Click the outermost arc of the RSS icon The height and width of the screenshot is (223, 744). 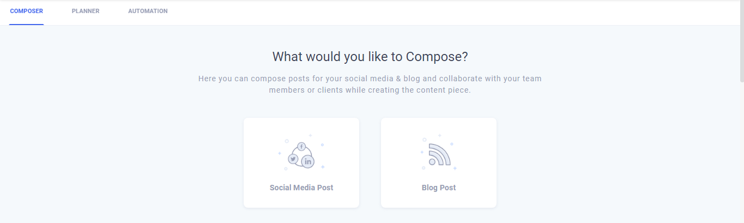(x=442, y=152)
